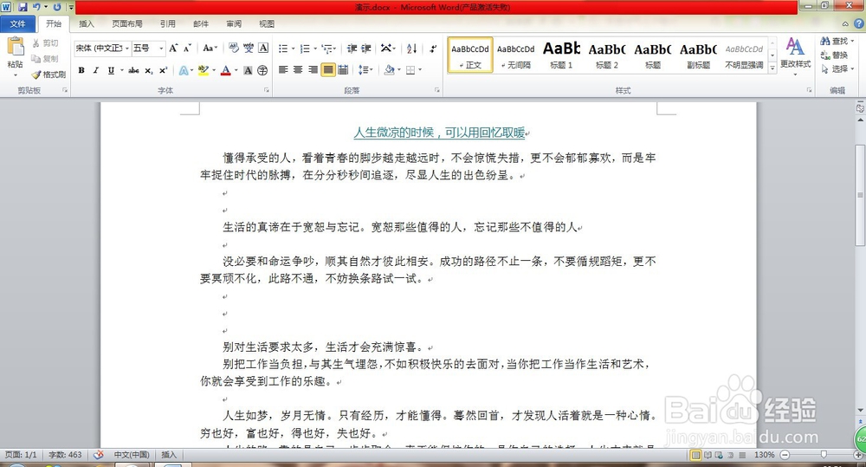Click the Enclosed Character (字) circle icon
This screenshot has width=866, height=467.
pyautogui.click(x=262, y=70)
